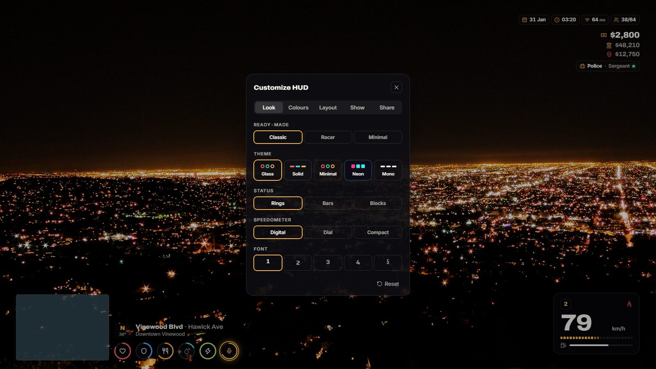Select the Rings status style
Viewport: 656px width, 369px height.
pyautogui.click(x=278, y=203)
